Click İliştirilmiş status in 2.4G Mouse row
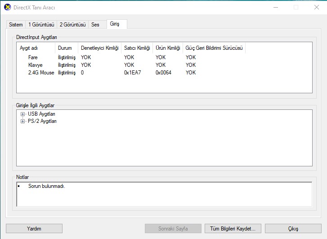The width and height of the screenshot is (327, 239). pyautogui.click(x=67, y=73)
